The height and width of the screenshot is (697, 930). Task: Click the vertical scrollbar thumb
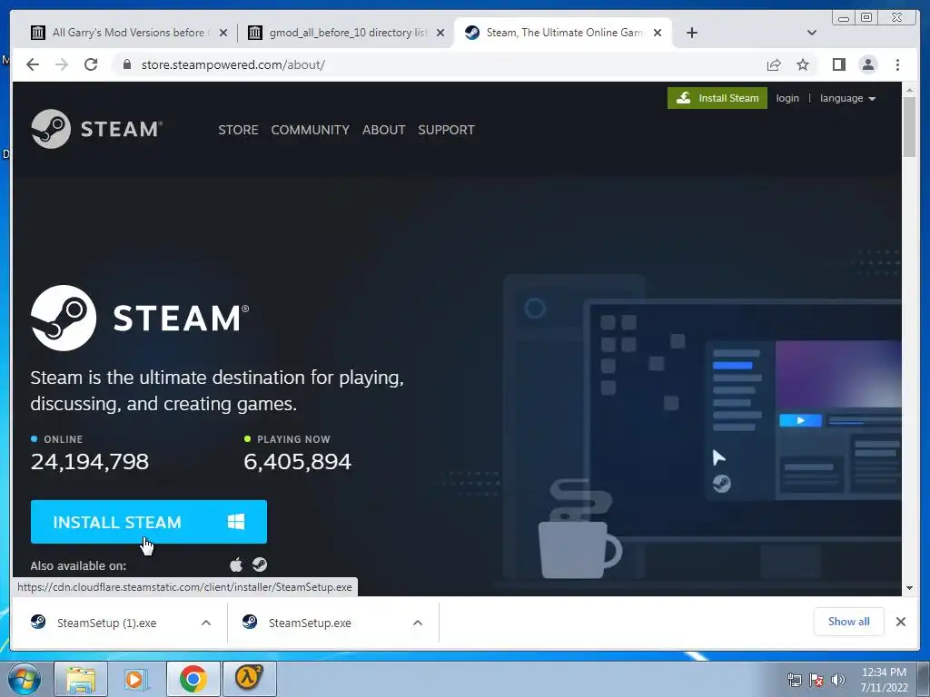point(909,127)
